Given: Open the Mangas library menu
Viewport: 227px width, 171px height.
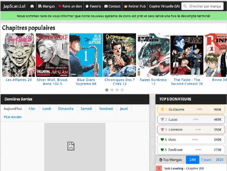Looking at the screenshot, I should tap(46, 6).
